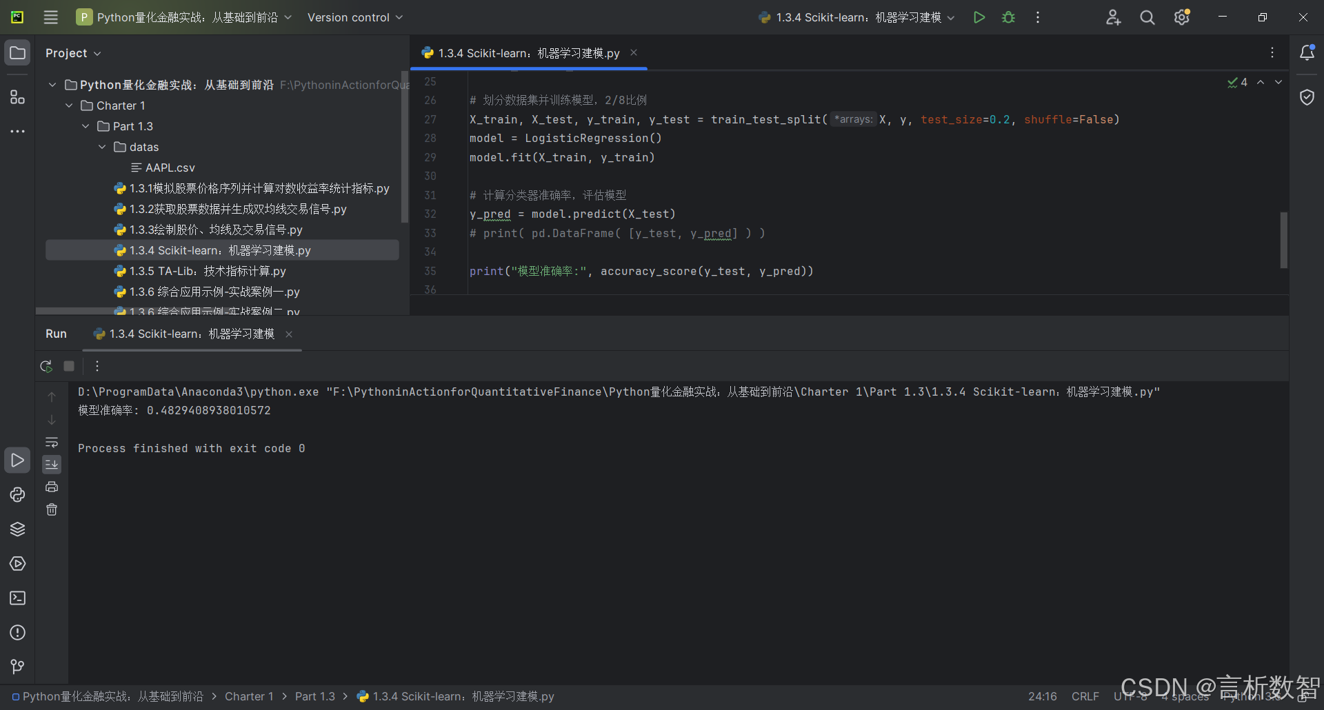Stop the running process square button
The image size is (1324, 710).
[x=69, y=366]
